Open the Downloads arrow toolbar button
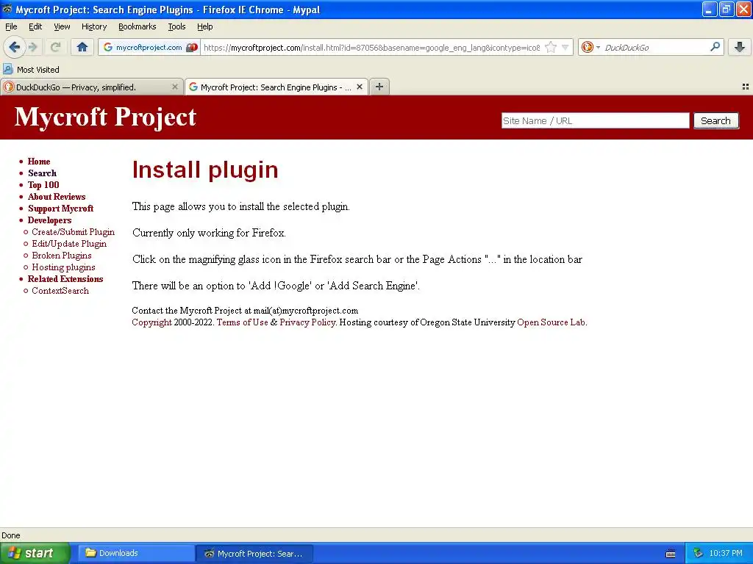 [740, 47]
